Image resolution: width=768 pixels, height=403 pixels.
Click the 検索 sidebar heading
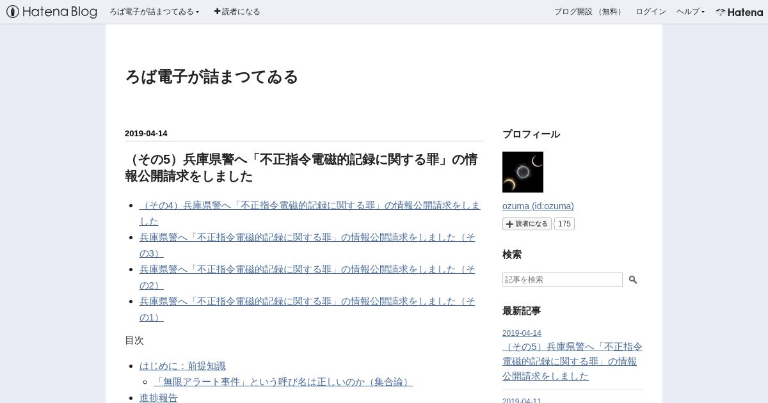[512, 255]
